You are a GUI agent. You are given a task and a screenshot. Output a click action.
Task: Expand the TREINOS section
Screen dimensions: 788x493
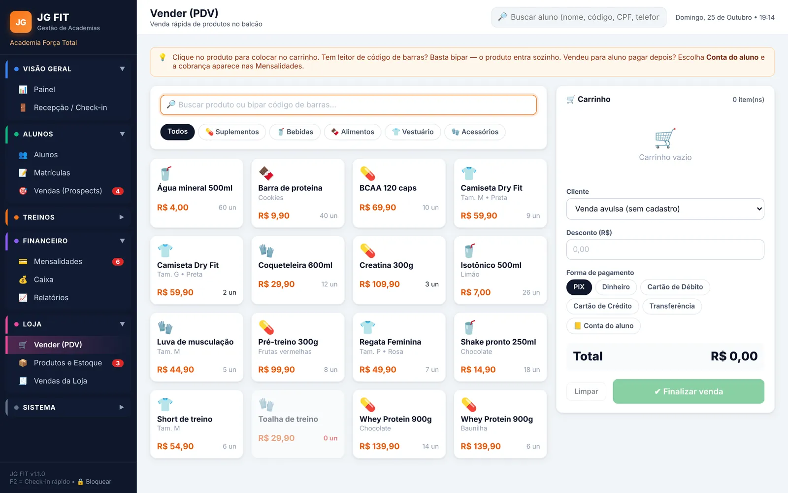coord(122,217)
